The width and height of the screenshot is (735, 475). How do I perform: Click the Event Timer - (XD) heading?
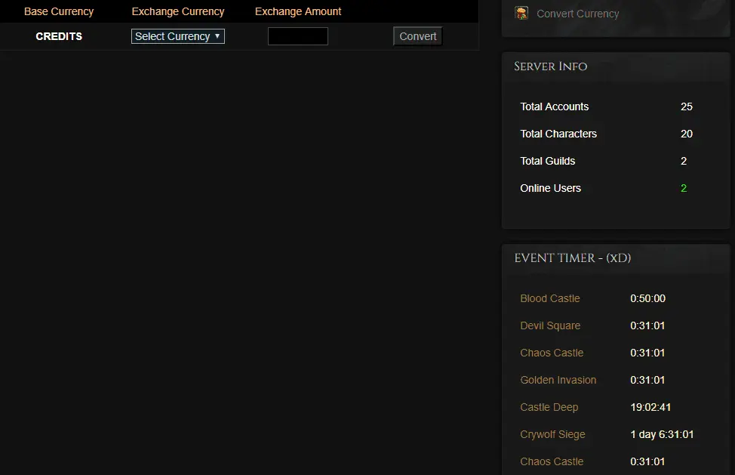[x=572, y=258]
